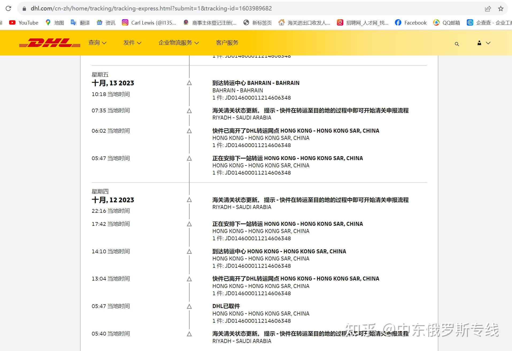512x351 pixels.
Task: Open the 新标签页 bookmark
Action: pyautogui.click(x=257, y=23)
